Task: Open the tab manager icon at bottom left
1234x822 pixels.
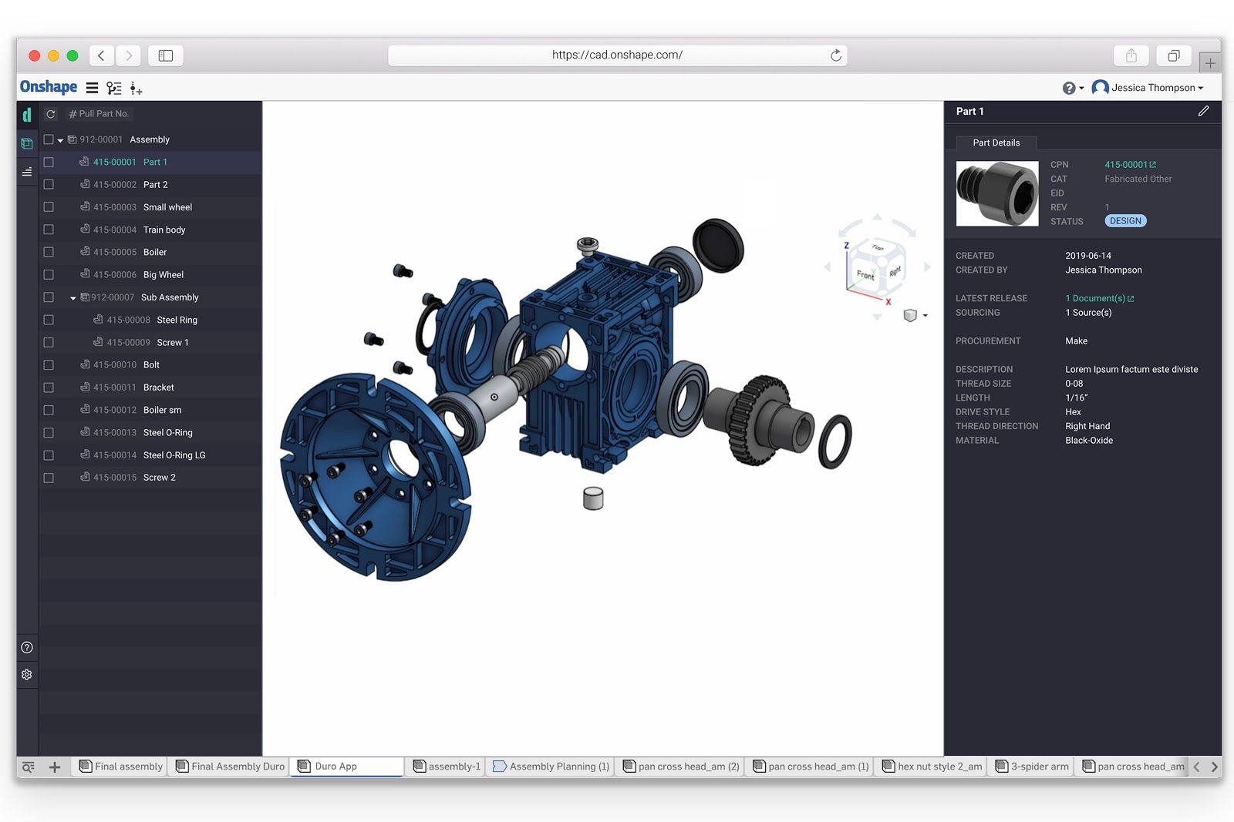Action: (x=29, y=767)
